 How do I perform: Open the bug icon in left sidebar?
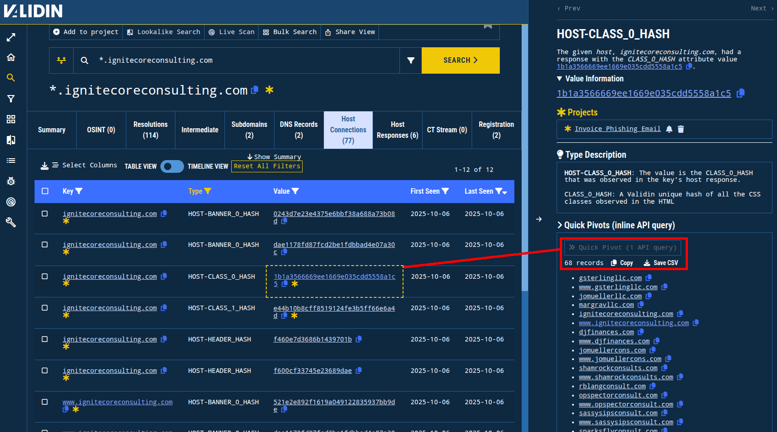(11, 181)
